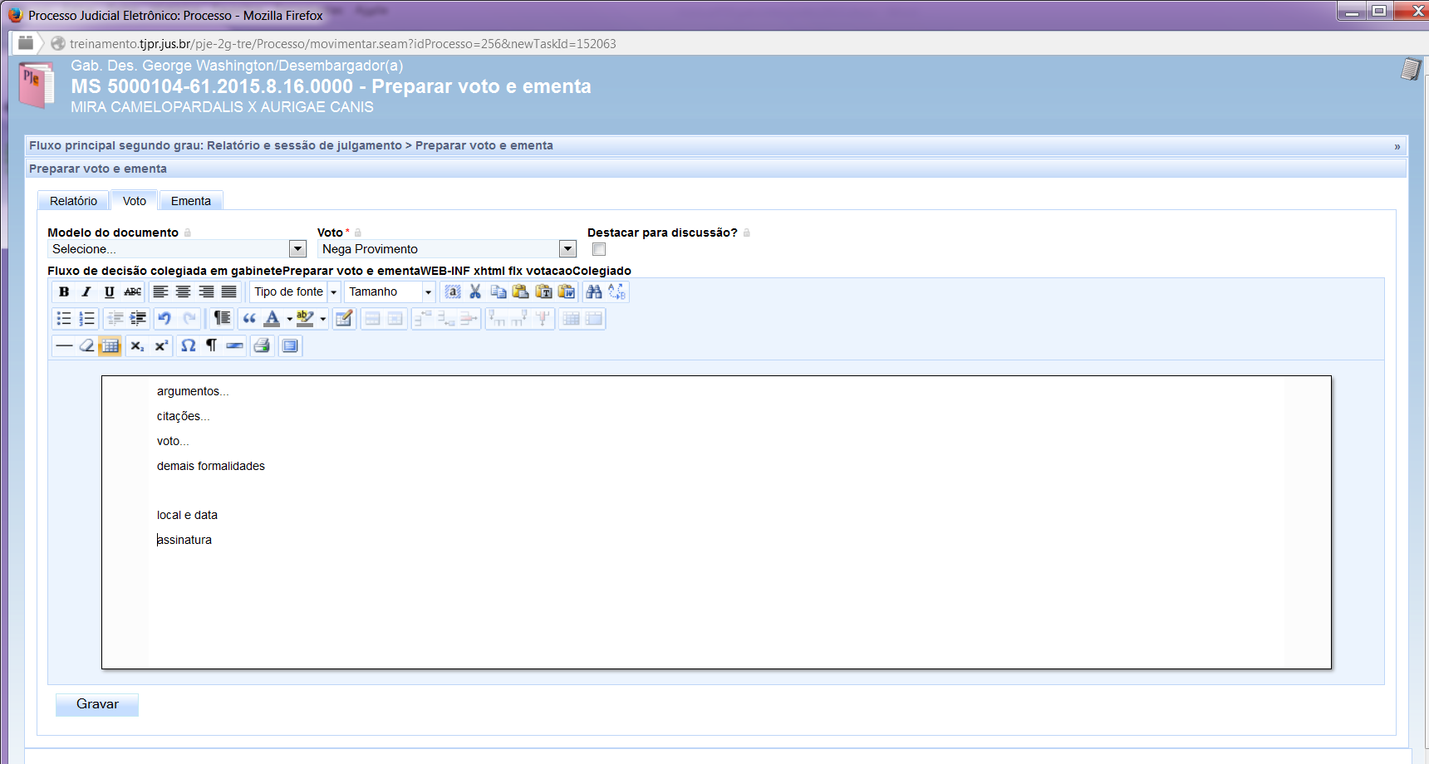
Task: Open the Voto dropdown showing Nega Provimento
Action: [447, 249]
